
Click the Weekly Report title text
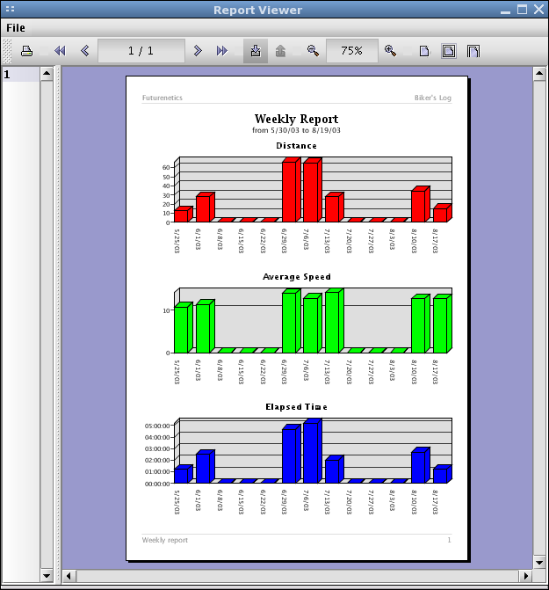297,119
